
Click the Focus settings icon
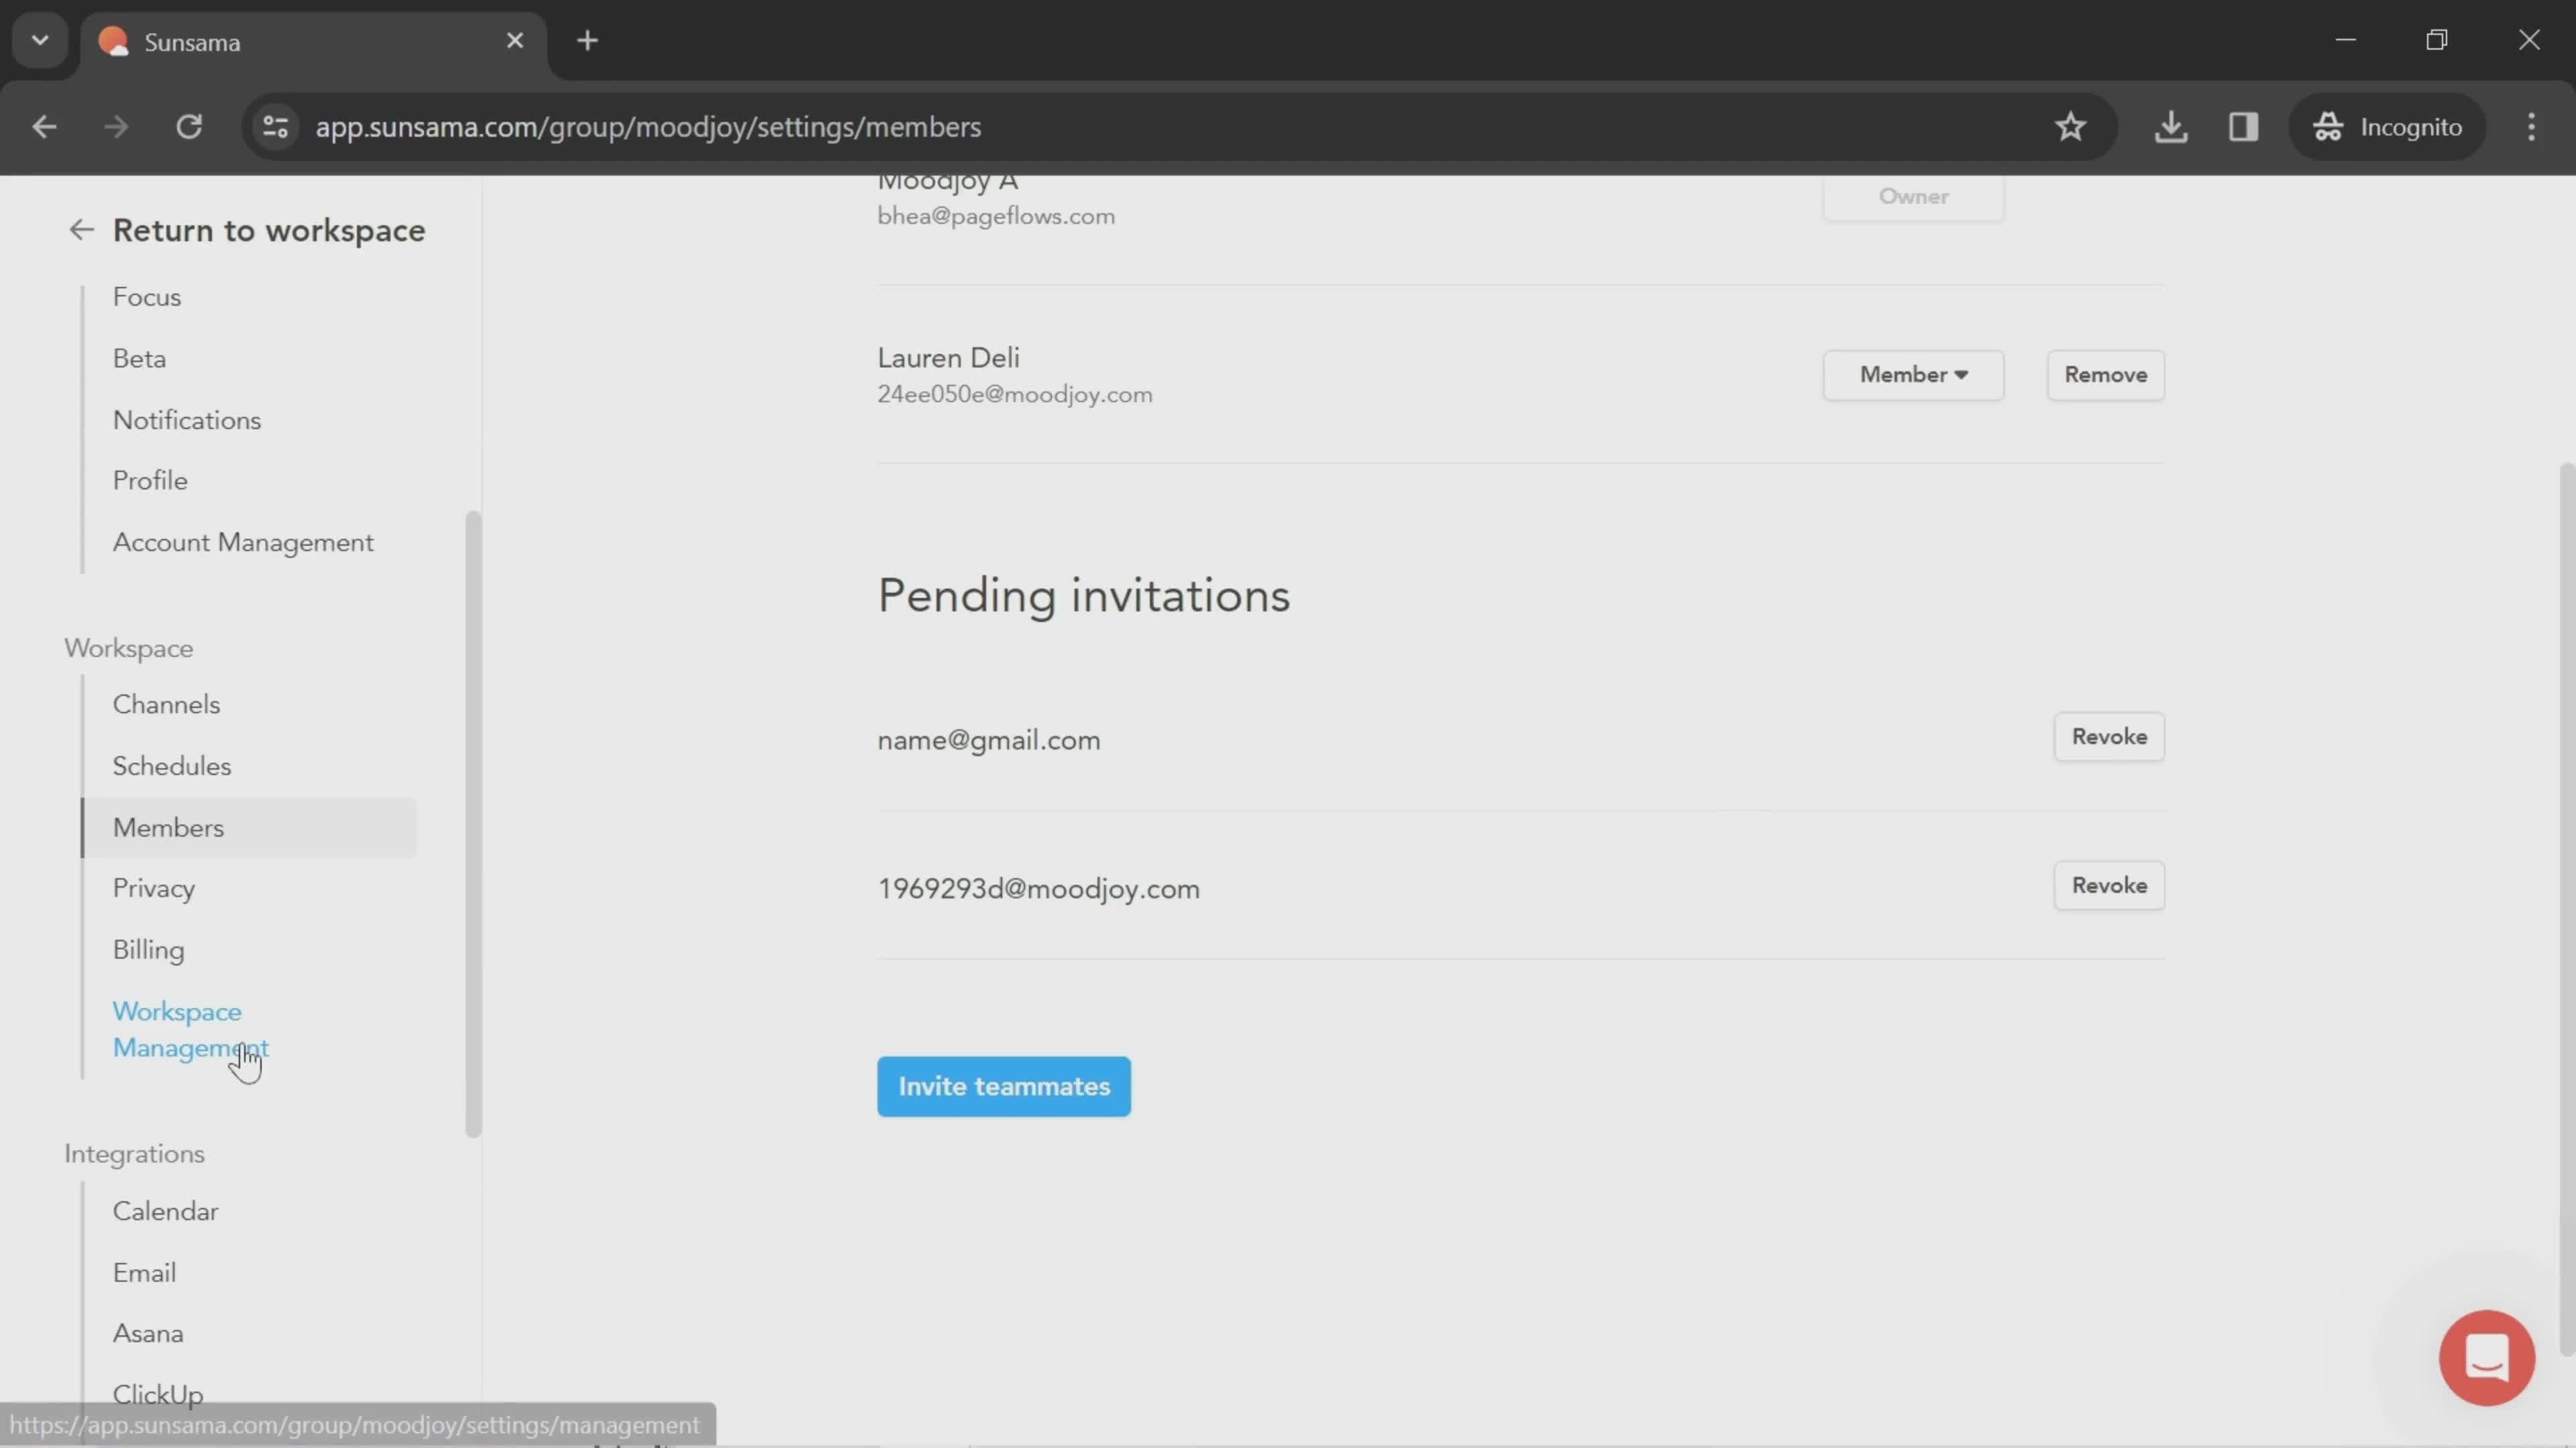click(x=147, y=295)
